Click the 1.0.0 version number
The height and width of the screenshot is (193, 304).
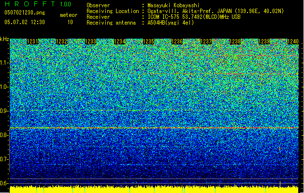(65, 4)
